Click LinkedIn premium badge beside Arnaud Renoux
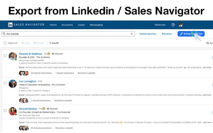Image resolution: width=213 pixels, height=133 pixels. coord(43,109)
